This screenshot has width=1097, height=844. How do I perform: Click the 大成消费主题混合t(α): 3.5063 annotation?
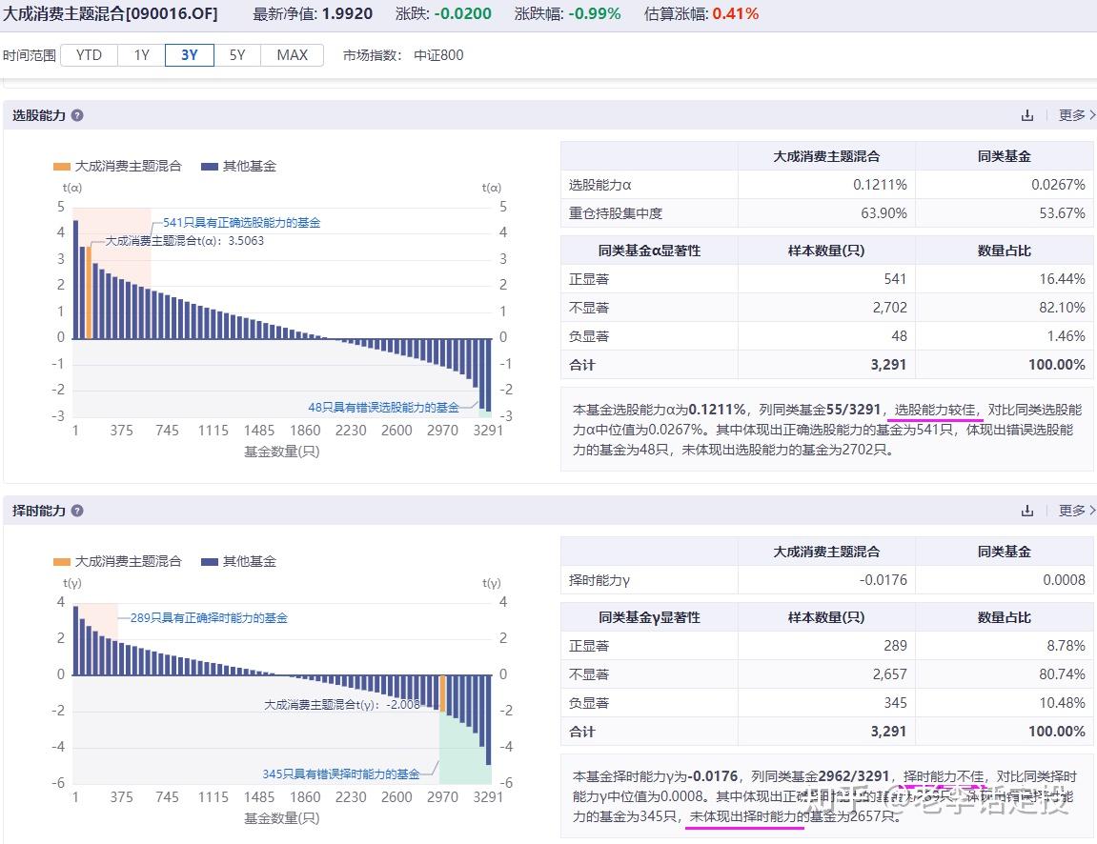click(185, 241)
